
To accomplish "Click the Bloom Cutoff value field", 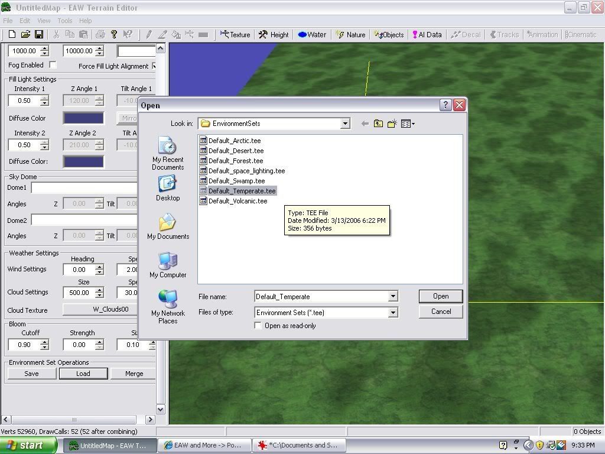I will tap(24, 345).
